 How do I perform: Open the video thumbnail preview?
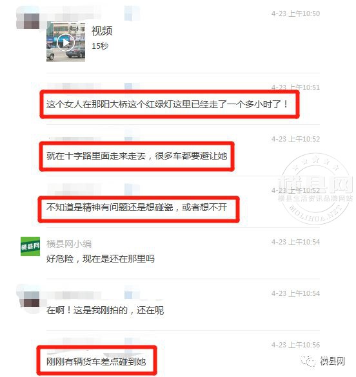[66, 42]
